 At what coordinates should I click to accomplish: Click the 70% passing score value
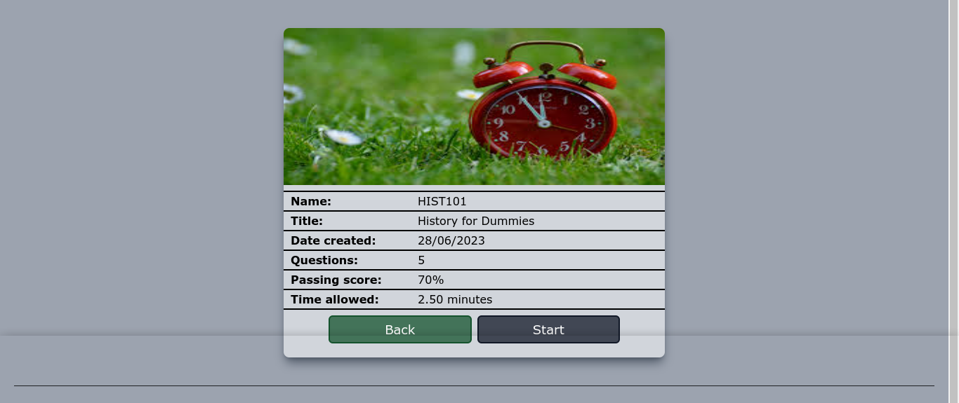click(430, 280)
